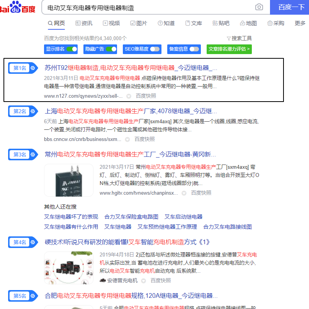Open the 地图 tab
The width and height of the screenshot is (309, 309).
248,23
